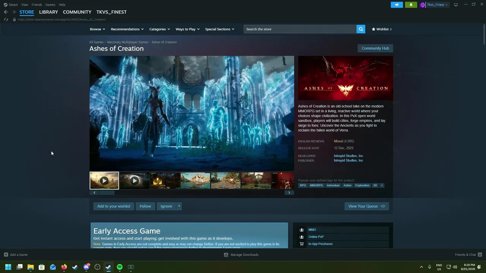Open the View menu
The height and width of the screenshot is (273, 486).
pyautogui.click(x=25, y=5)
